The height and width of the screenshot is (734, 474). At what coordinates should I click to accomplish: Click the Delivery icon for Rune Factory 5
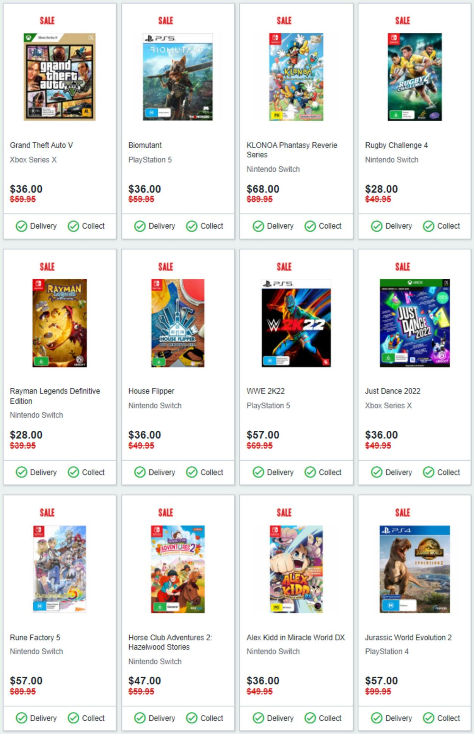[x=22, y=718]
